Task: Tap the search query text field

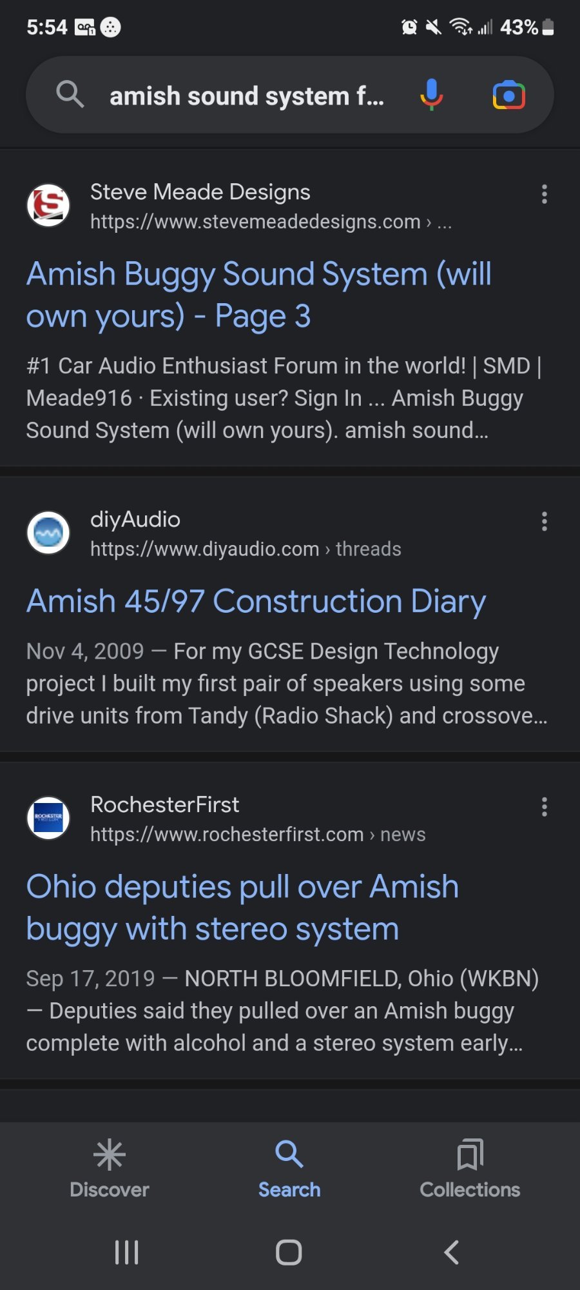Action: [247, 96]
